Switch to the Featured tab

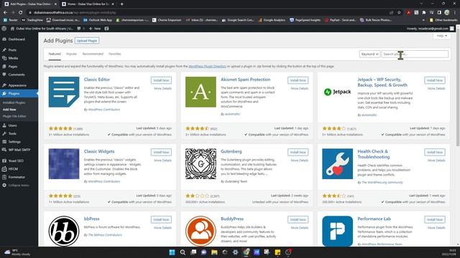point(55,54)
